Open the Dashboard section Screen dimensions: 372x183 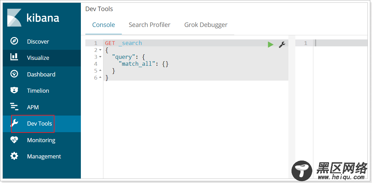click(x=41, y=74)
